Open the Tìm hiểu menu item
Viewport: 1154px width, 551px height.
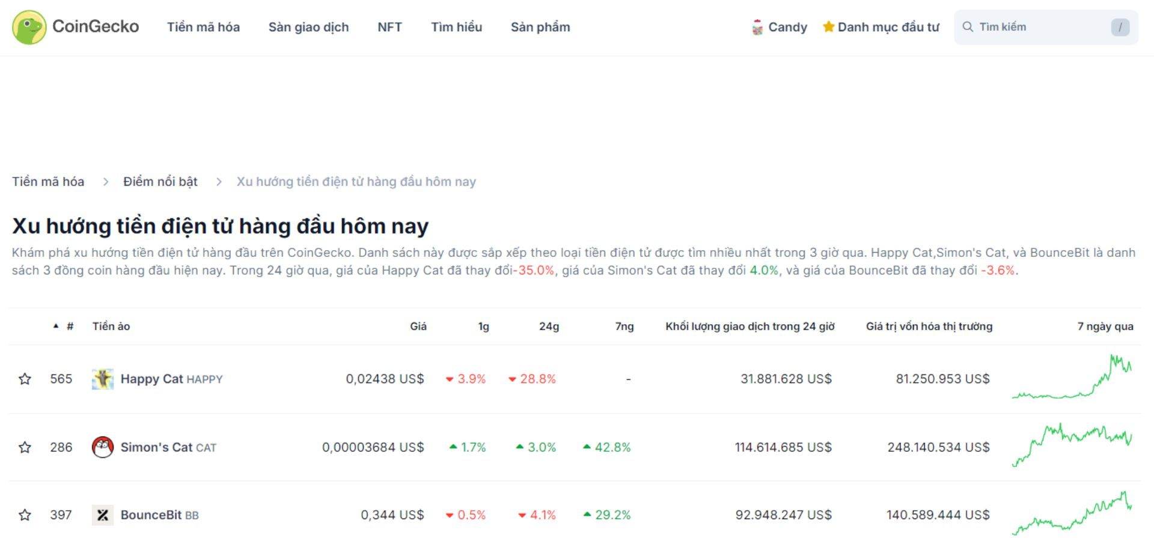(456, 27)
